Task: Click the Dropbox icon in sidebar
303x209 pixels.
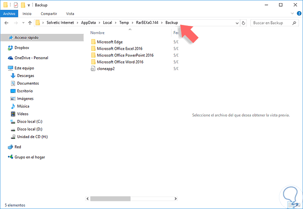Action: click(10, 48)
